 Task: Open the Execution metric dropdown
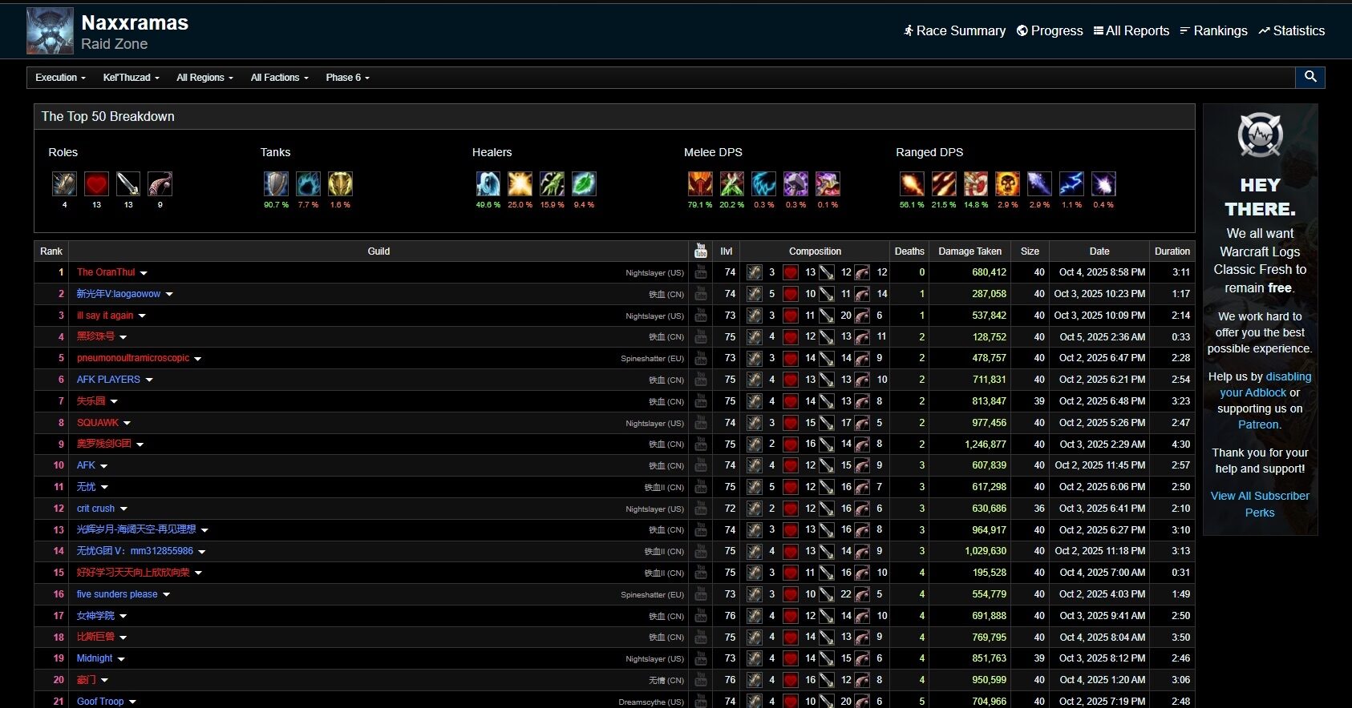[60, 78]
